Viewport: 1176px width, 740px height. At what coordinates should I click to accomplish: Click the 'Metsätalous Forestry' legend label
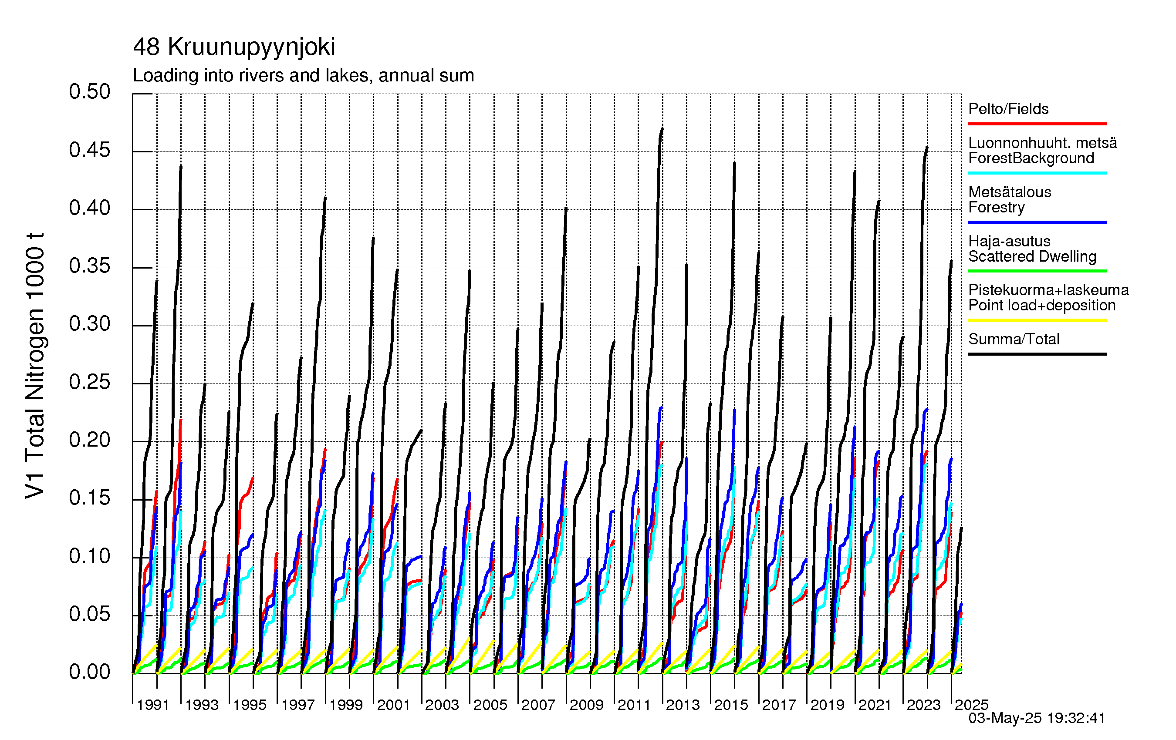1010,199
